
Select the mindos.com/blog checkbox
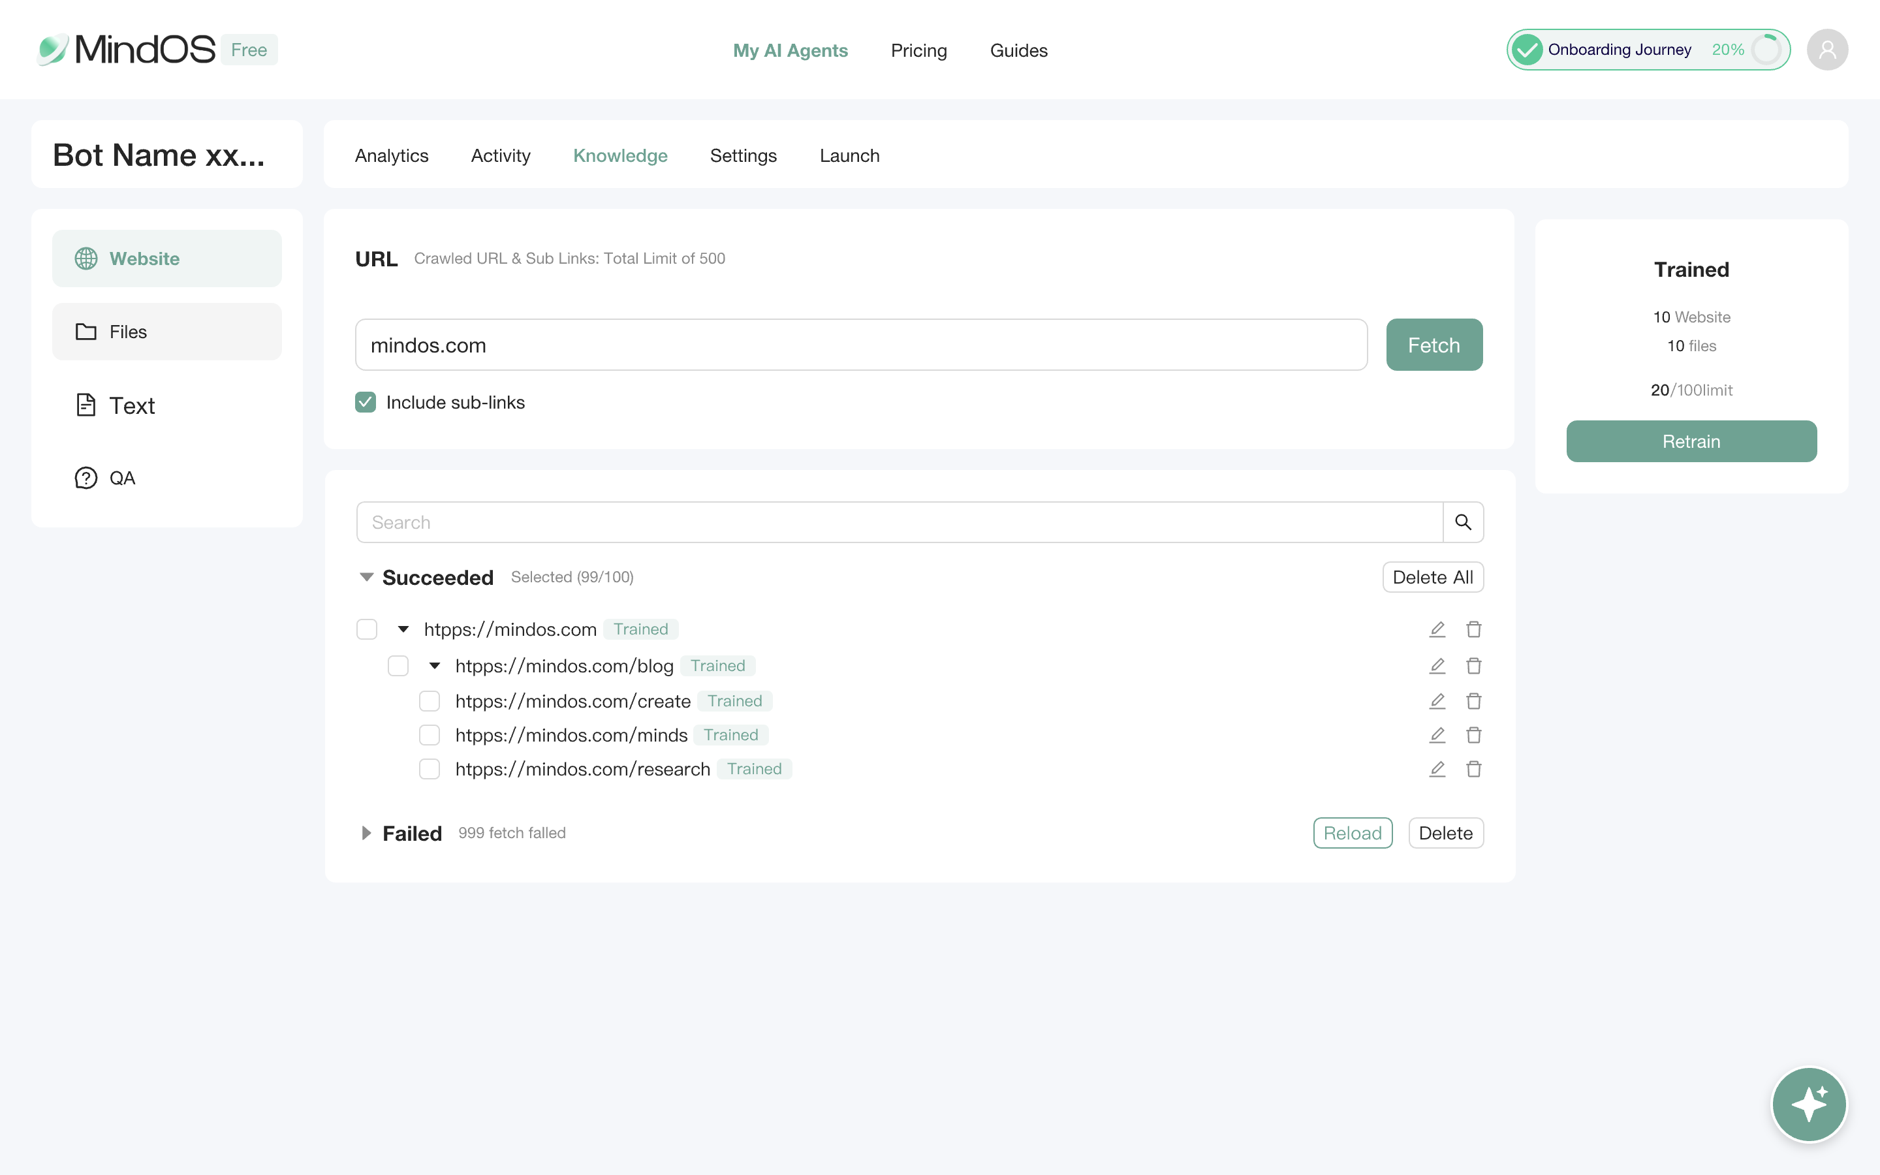coord(398,666)
